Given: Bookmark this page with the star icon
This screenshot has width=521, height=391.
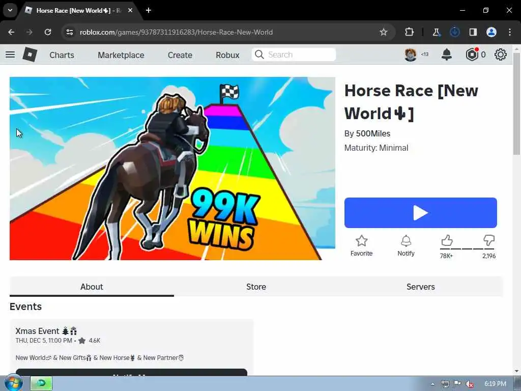Looking at the screenshot, I should click(x=384, y=32).
